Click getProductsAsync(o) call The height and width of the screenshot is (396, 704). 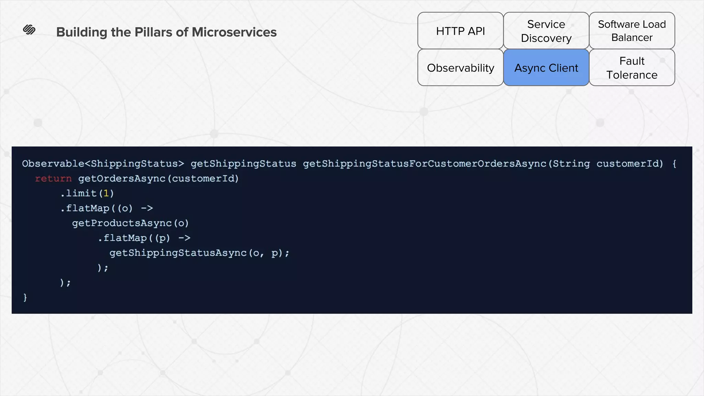(x=130, y=223)
